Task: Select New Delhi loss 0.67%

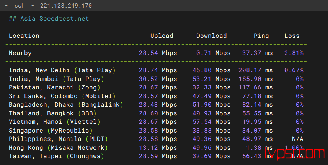Action: tap(294, 70)
